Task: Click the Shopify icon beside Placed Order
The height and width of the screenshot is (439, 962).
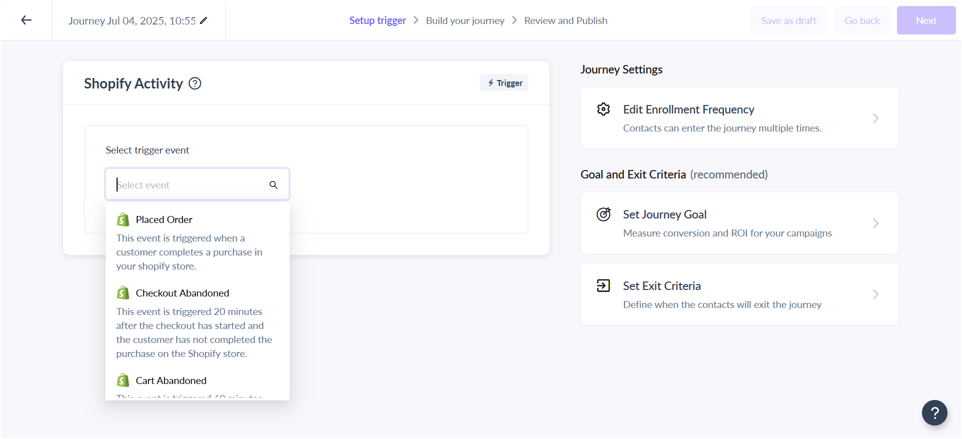Action: tap(123, 219)
